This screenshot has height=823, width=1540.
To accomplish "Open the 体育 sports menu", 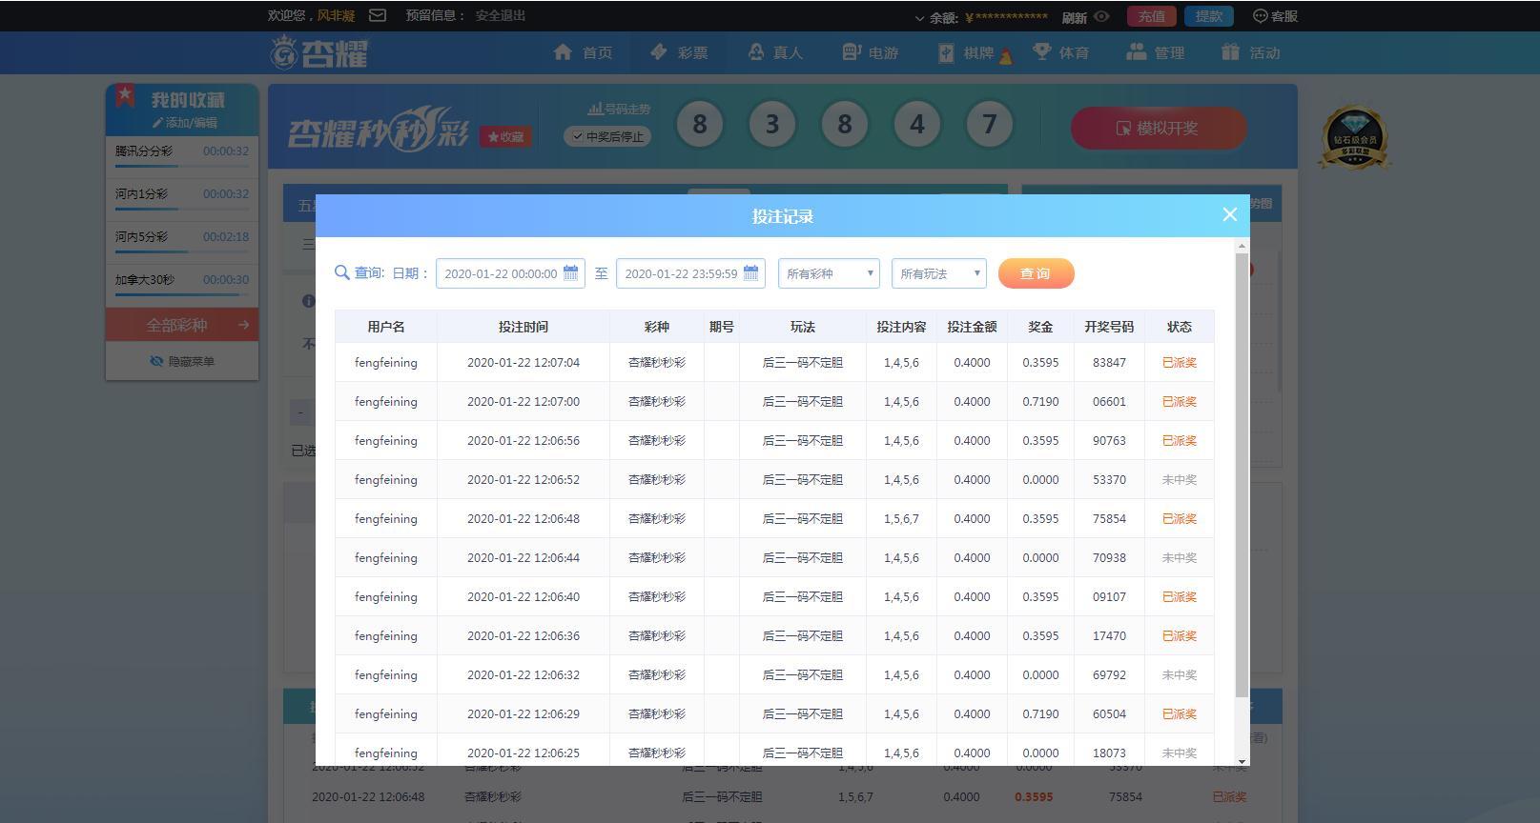I will [x=1060, y=52].
